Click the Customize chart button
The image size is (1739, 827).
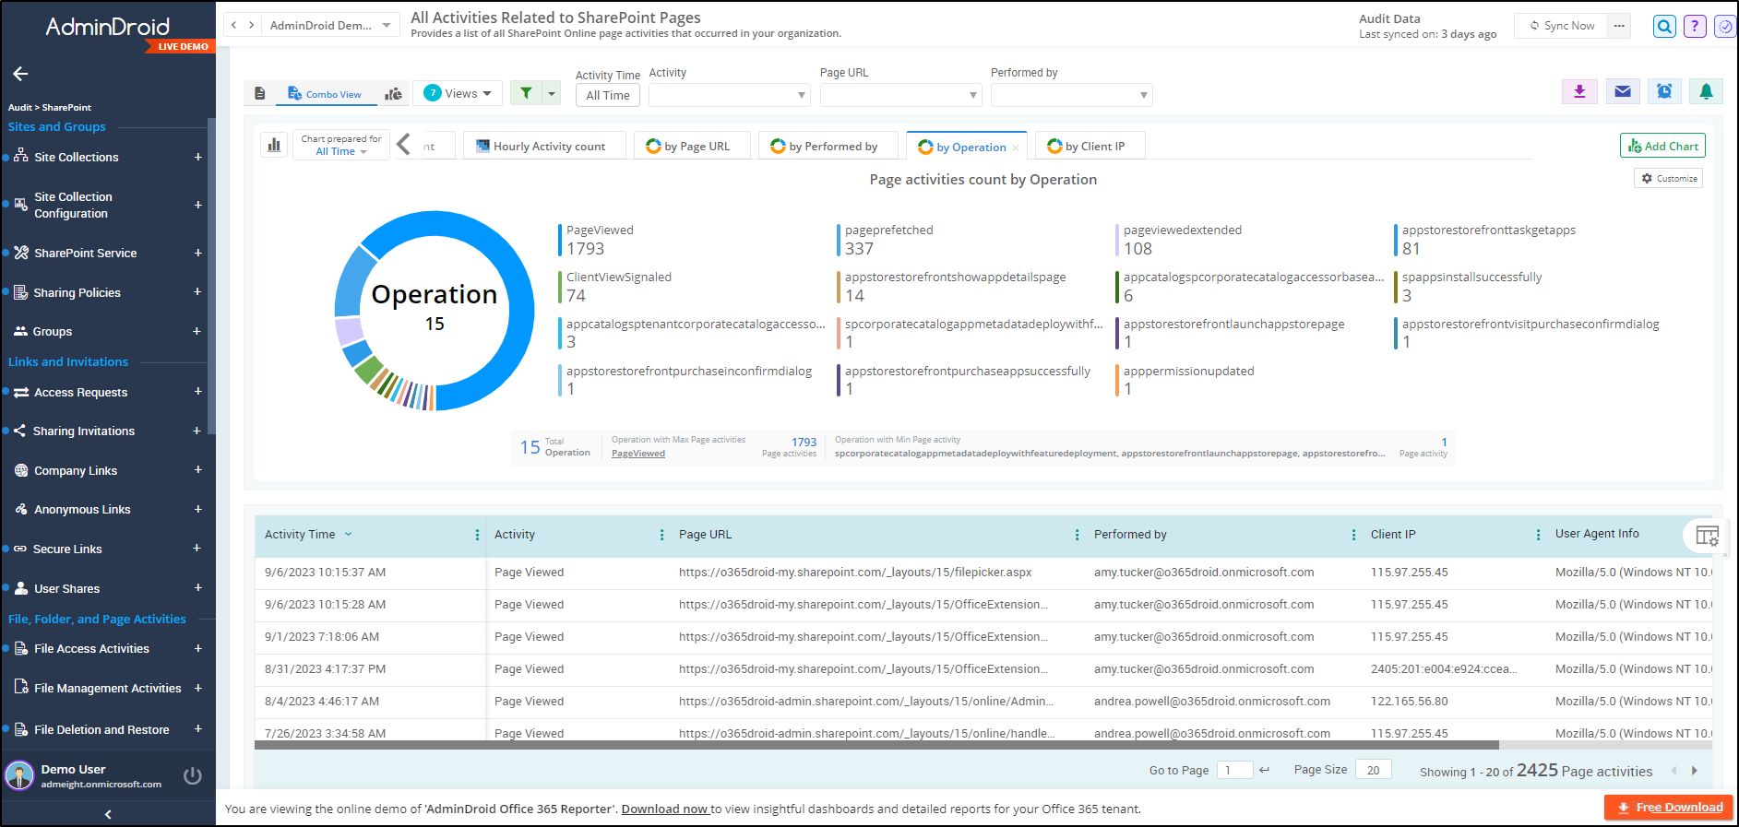pyautogui.click(x=1669, y=178)
